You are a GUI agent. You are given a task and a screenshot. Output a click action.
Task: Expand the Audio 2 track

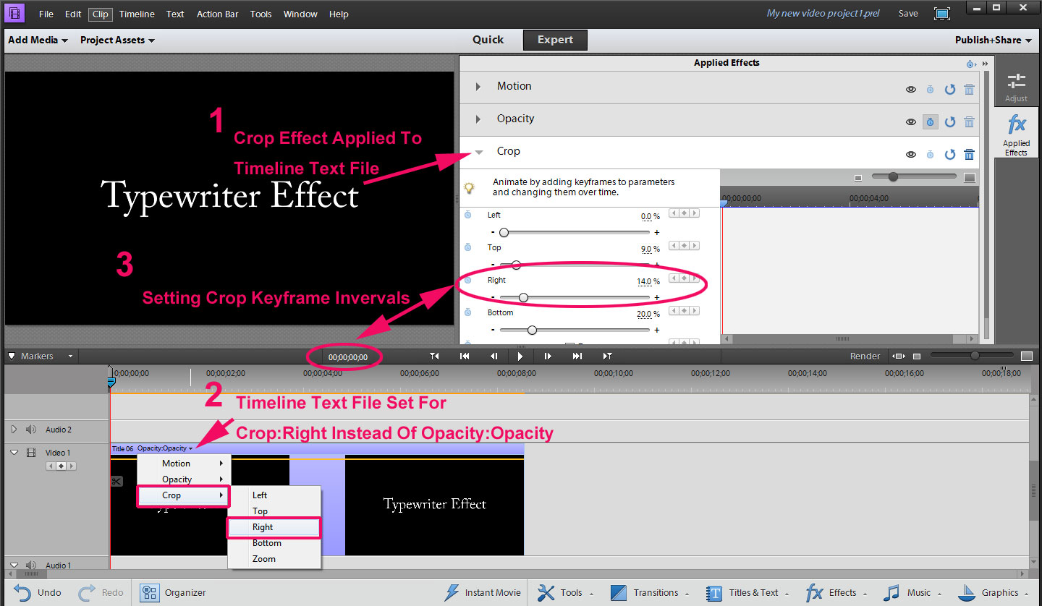coord(14,430)
